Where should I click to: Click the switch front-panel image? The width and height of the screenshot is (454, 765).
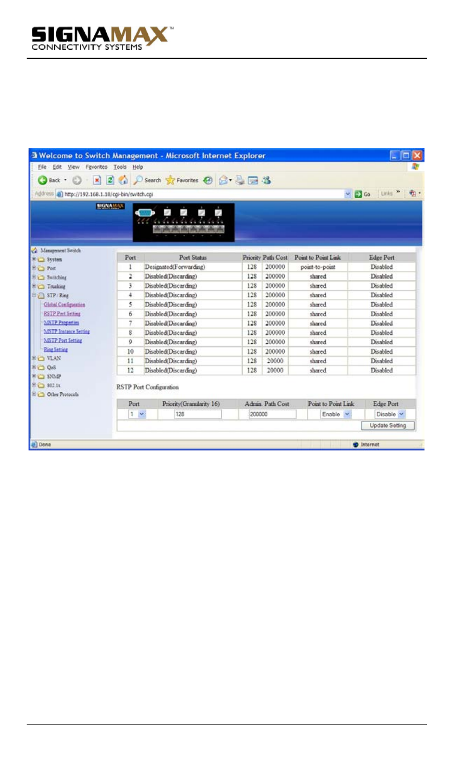pos(184,223)
